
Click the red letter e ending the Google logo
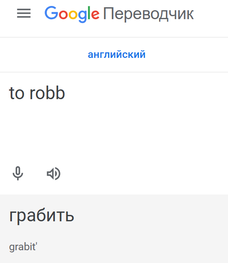(95, 14)
